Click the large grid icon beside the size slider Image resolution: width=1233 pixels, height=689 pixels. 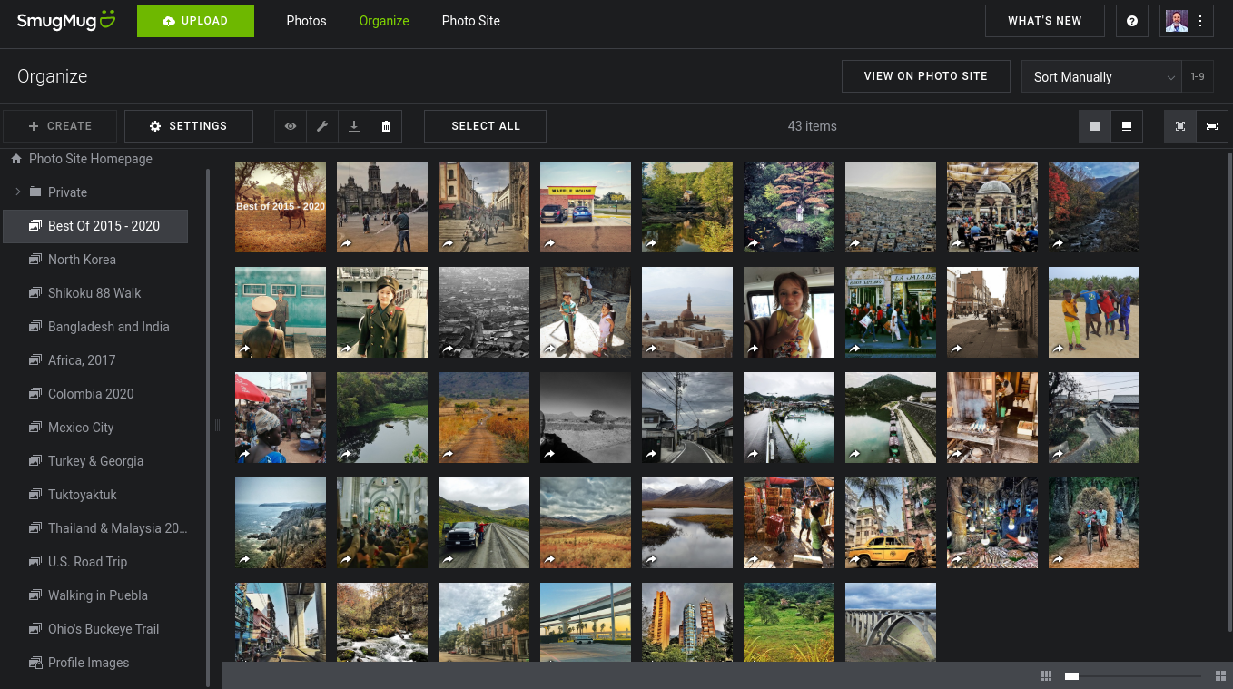(1220, 675)
